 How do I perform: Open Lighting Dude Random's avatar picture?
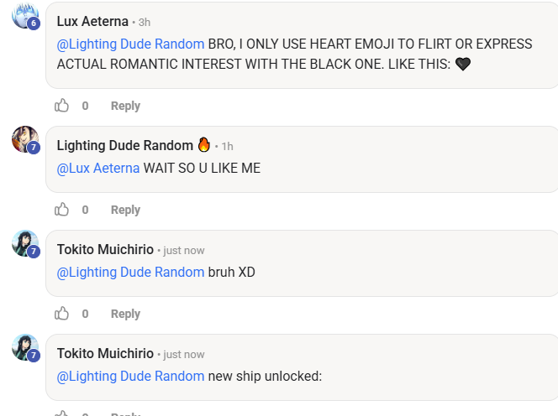point(25,139)
